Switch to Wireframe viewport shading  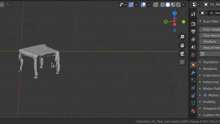tap(163, 5)
